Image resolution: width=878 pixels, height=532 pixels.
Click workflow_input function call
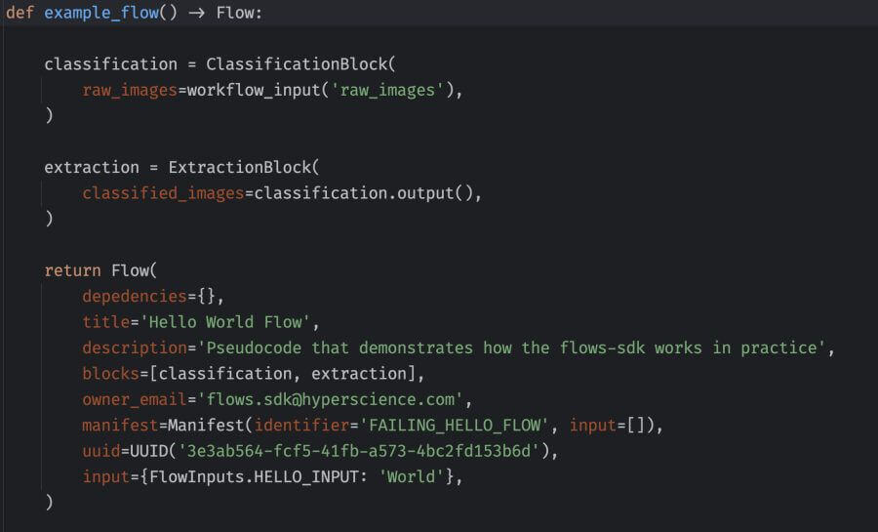tap(253, 90)
